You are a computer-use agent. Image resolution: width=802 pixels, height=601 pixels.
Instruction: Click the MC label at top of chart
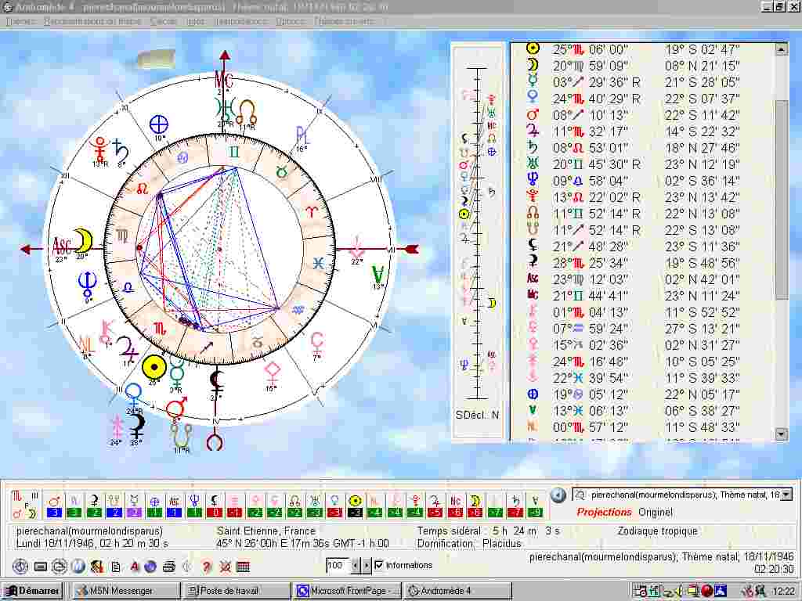[223, 80]
